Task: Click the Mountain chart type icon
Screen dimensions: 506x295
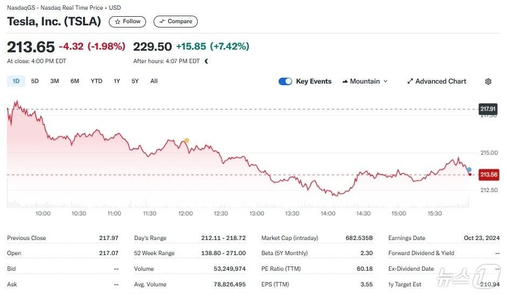Action: [345, 81]
